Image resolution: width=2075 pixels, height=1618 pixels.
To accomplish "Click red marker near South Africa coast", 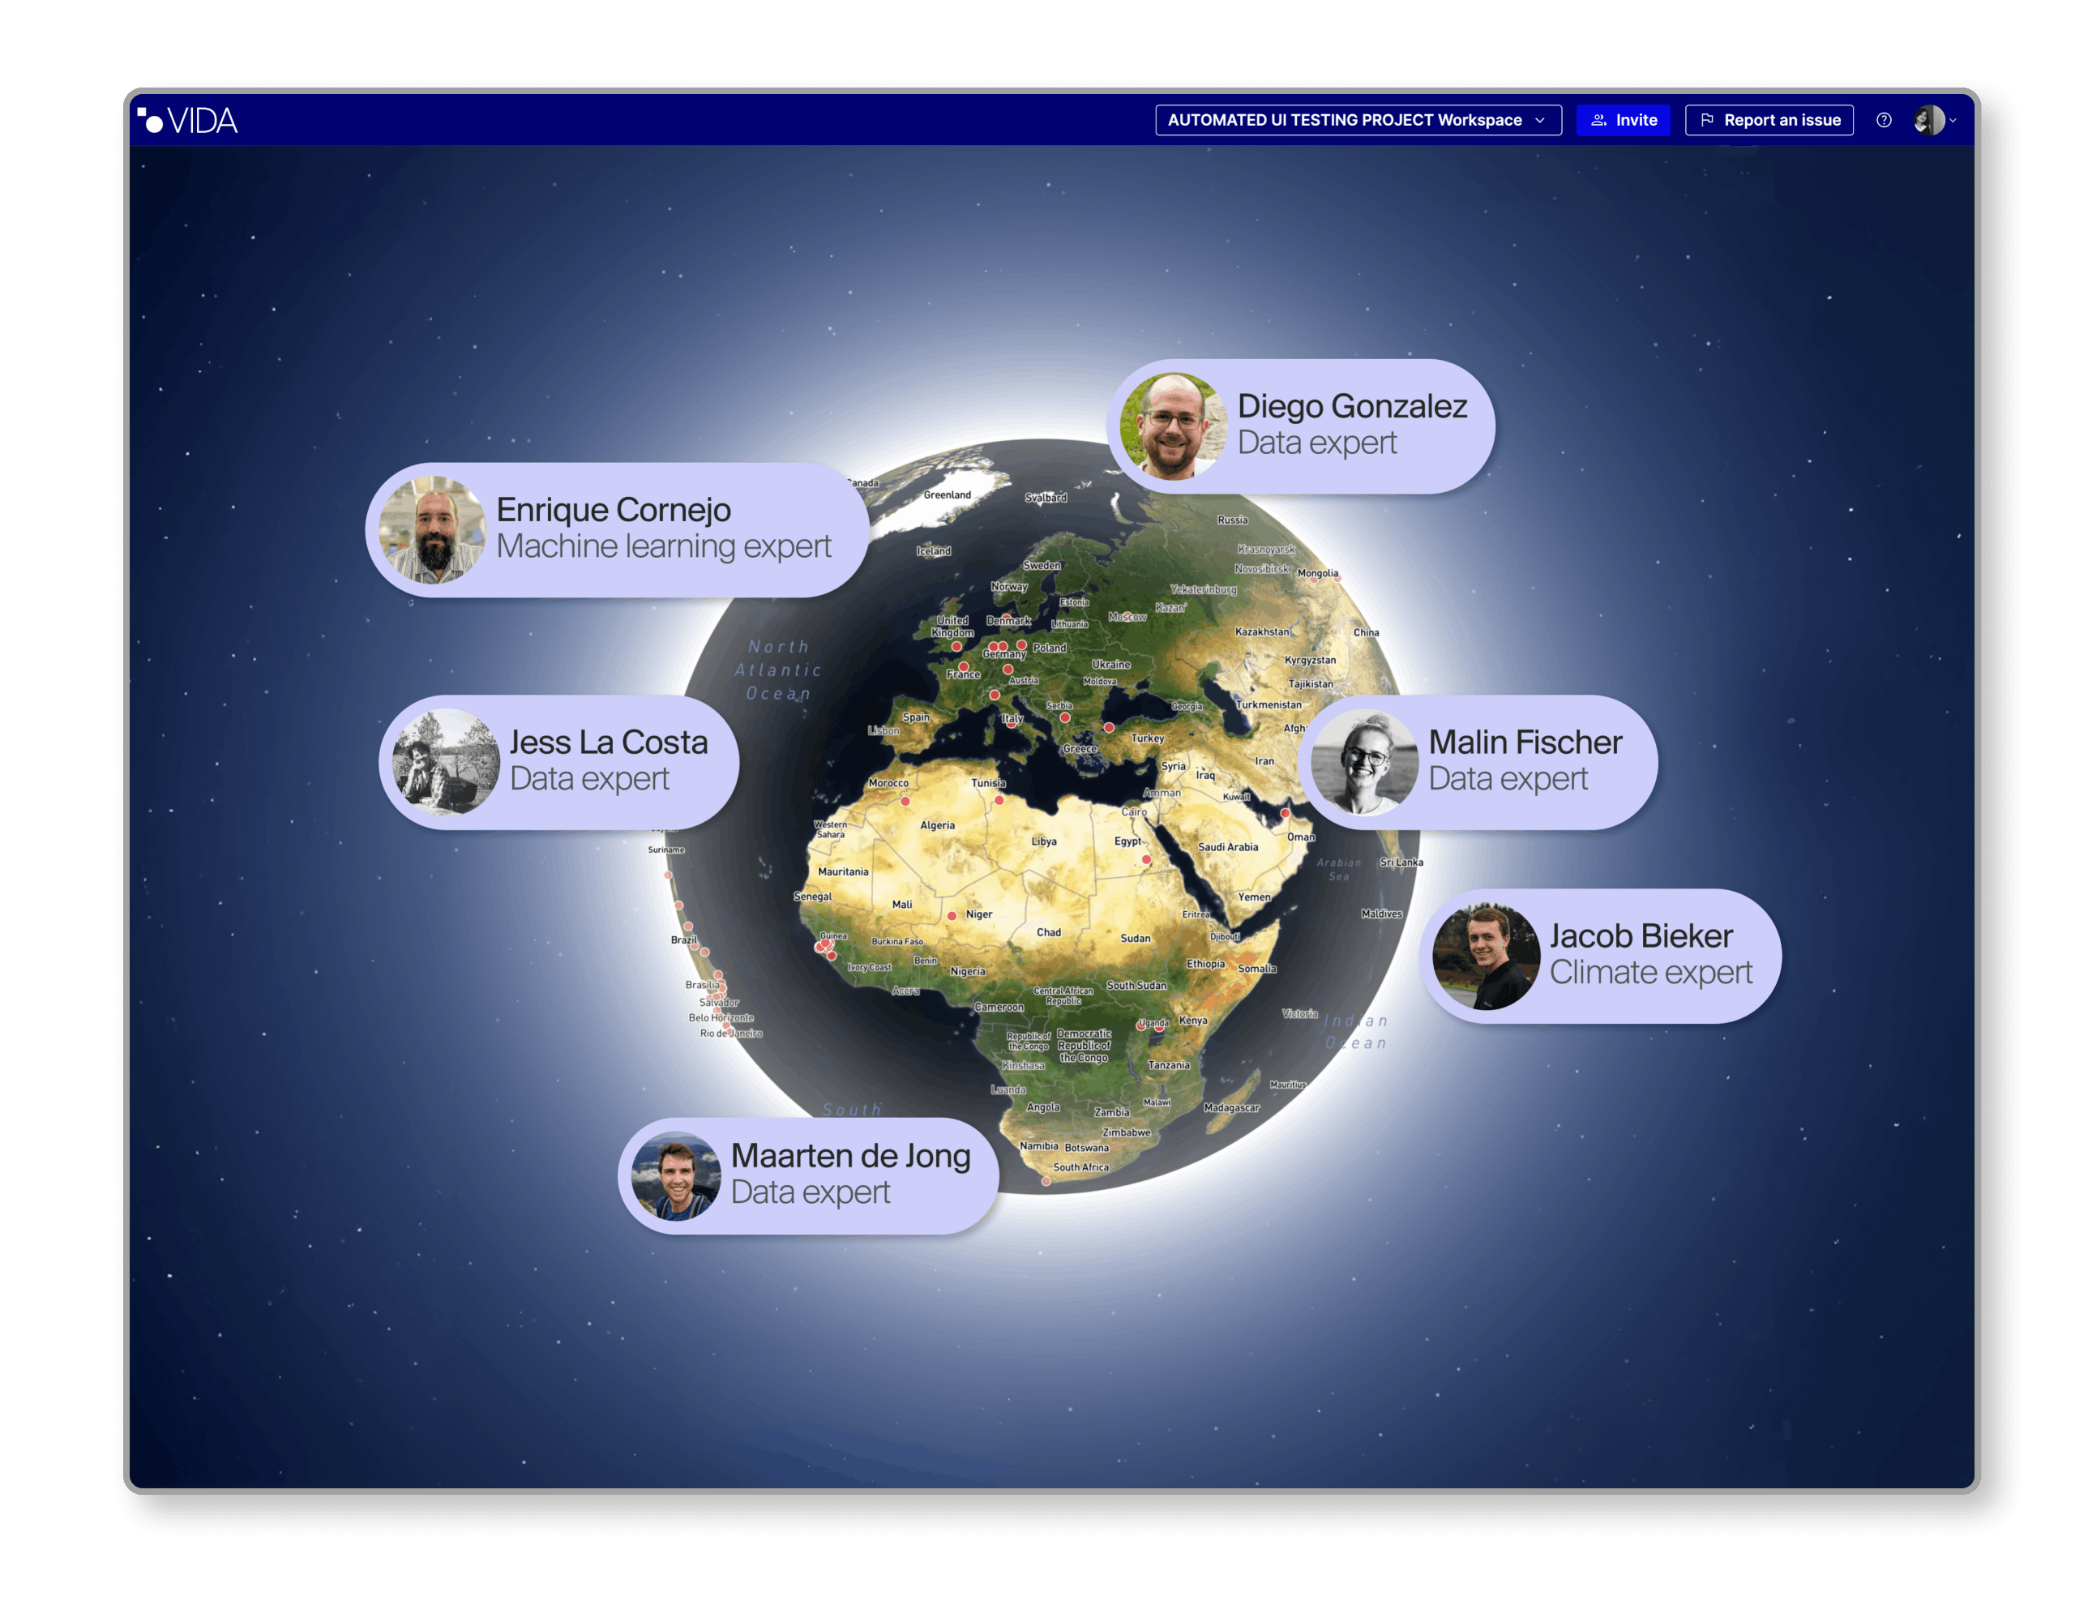I will (1046, 1181).
